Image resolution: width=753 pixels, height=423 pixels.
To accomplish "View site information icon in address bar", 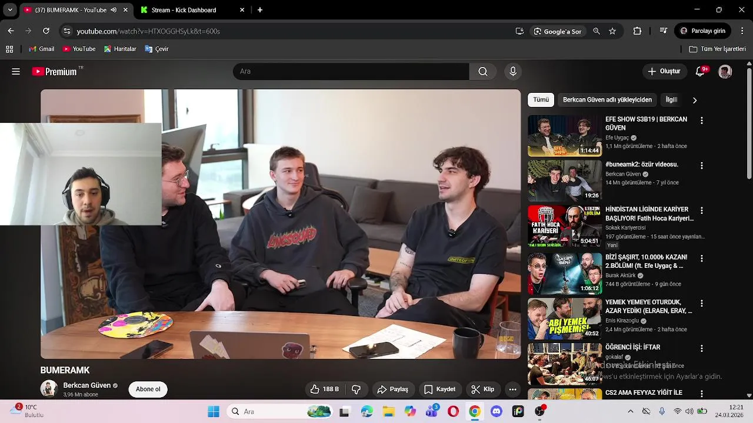I will tap(66, 31).
